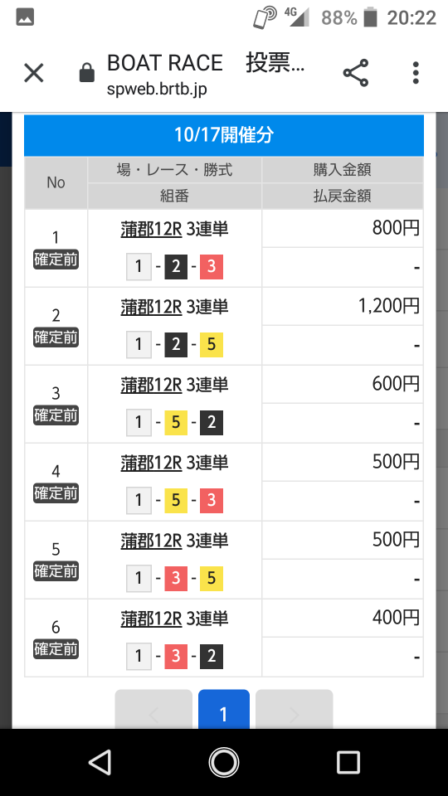The height and width of the screenshot is (796, 448).
Task: Select page 1 in pagination
Action: pyautogui.click(x=223, y=709)
